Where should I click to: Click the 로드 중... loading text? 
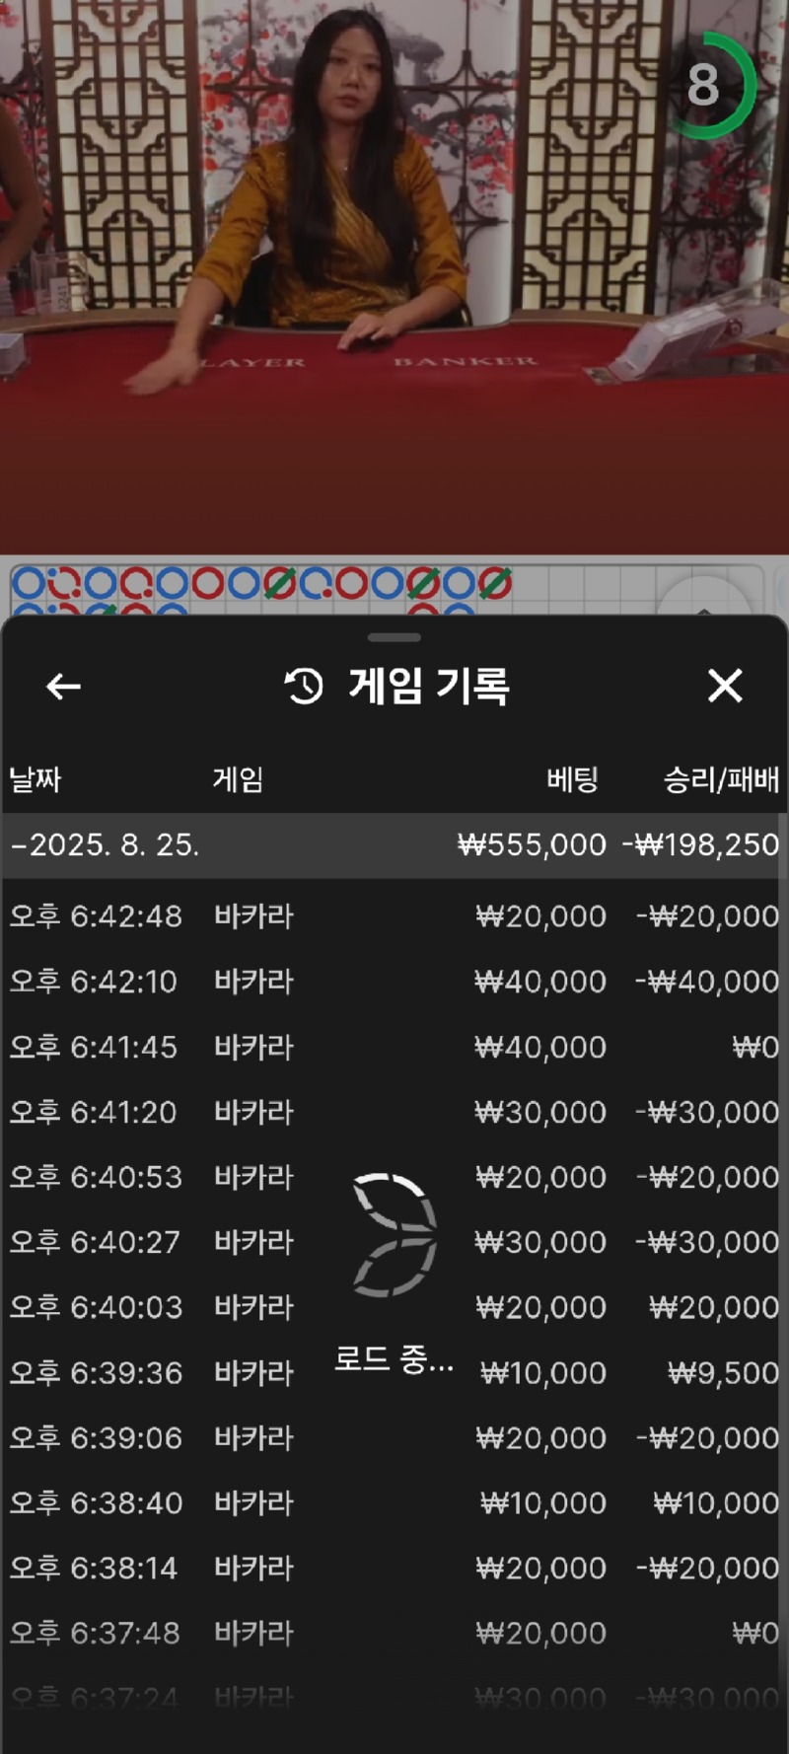pos(394,1359)
